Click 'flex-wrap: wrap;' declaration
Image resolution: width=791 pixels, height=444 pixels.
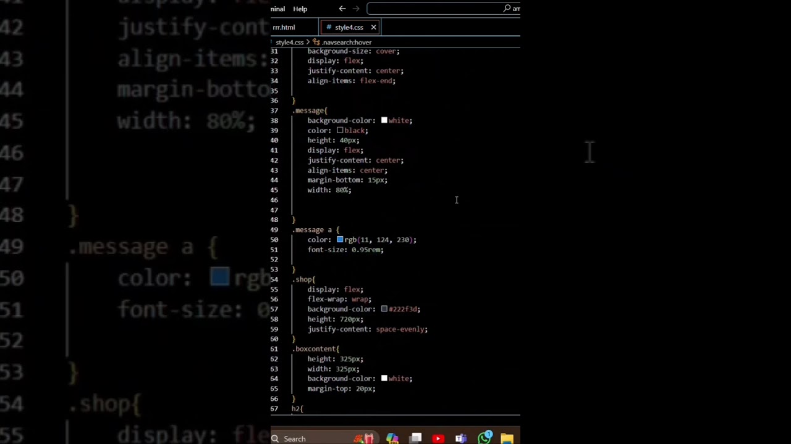(x=339, y=299)
